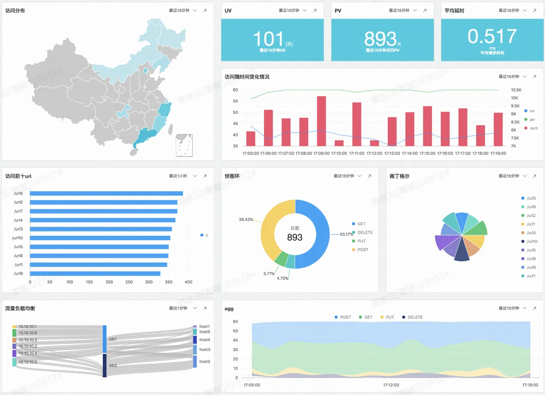Click the /url8 bar in top uri chart
545x395 pixels.
106,194
